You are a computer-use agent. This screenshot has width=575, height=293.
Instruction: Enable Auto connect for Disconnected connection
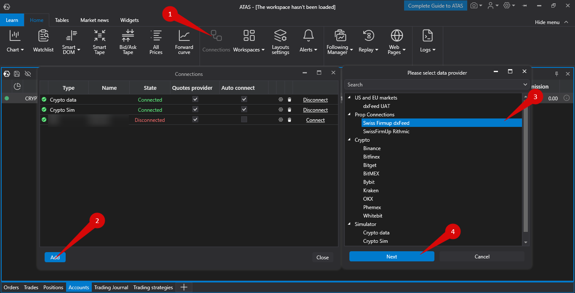pos(244,119)
